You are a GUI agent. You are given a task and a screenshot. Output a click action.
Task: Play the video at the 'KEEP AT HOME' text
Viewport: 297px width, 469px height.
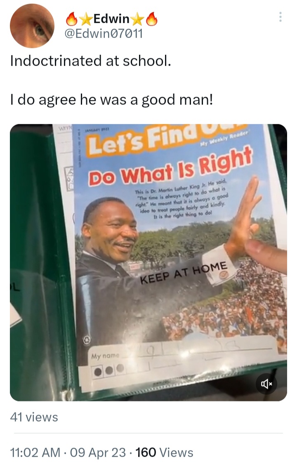pos(184,273)
